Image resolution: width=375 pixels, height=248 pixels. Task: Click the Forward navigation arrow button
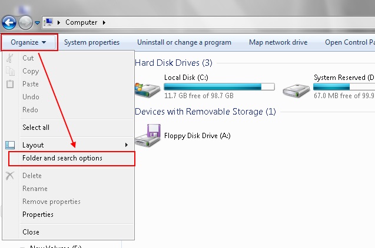point(26,23)
